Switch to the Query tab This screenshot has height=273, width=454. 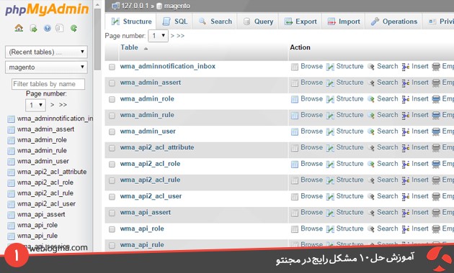click(258, 22)
